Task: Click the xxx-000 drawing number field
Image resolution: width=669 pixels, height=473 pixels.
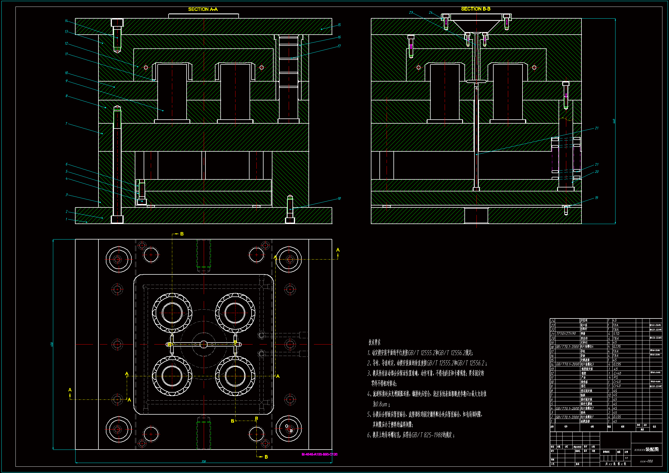Action: tap(646, 461)
